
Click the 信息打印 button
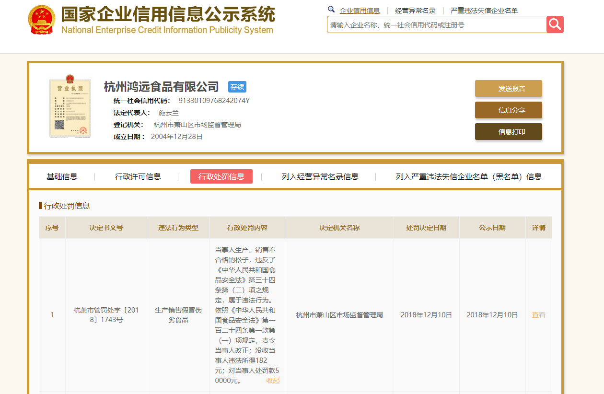(x=509, y=132)
